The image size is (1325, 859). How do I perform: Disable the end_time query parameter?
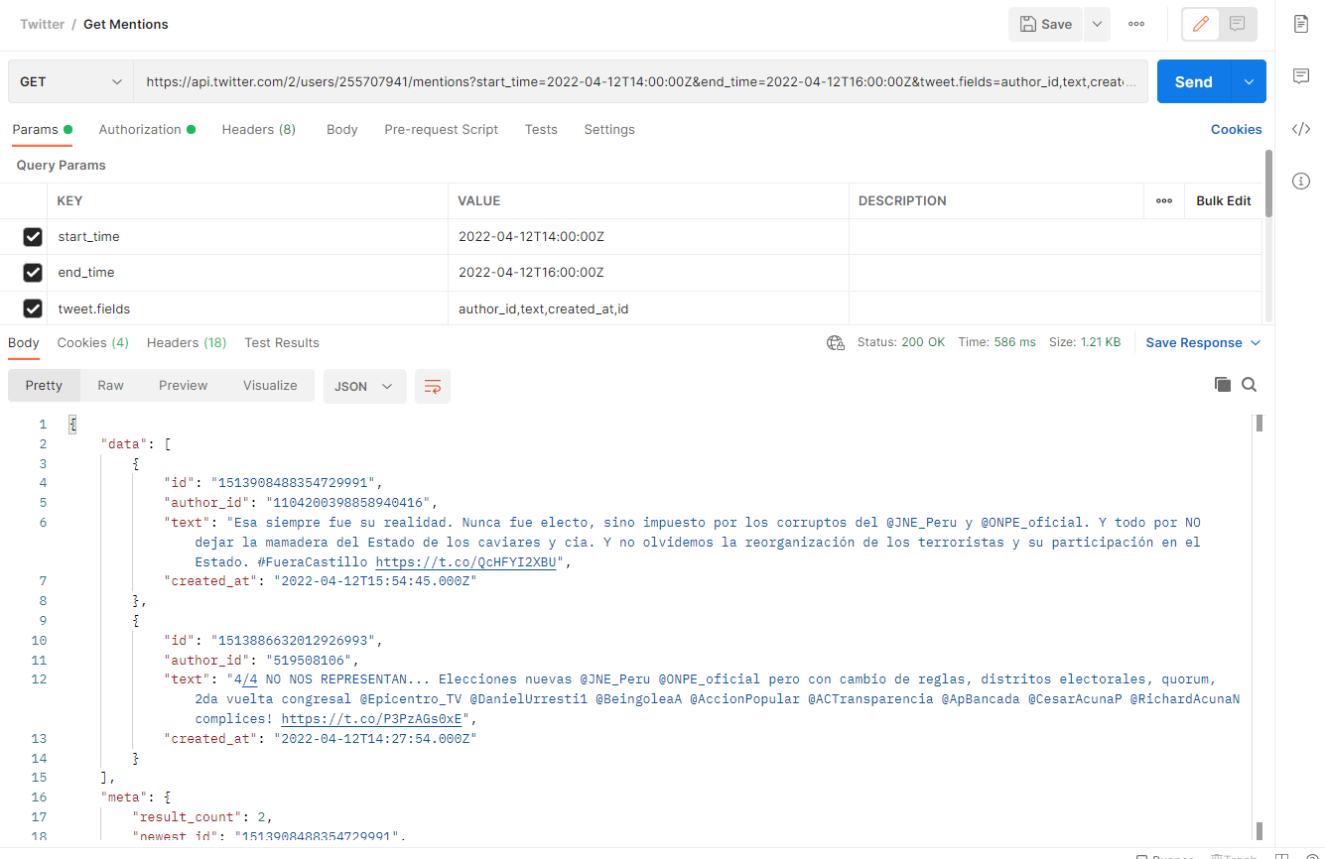(x=33, y=272)
